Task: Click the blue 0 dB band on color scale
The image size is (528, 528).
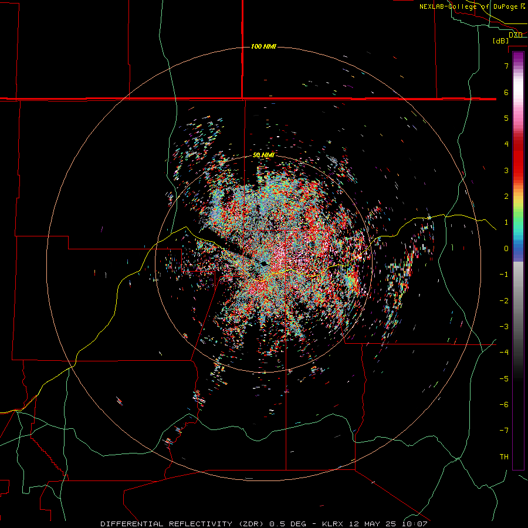Action: click(518, 251)
